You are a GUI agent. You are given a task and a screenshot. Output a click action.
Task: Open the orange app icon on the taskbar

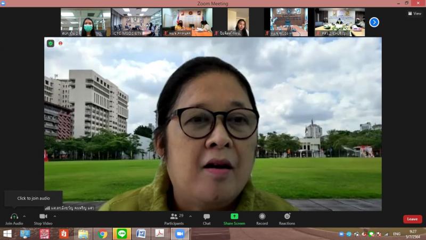pyautogui.click(x=63, y=234)
